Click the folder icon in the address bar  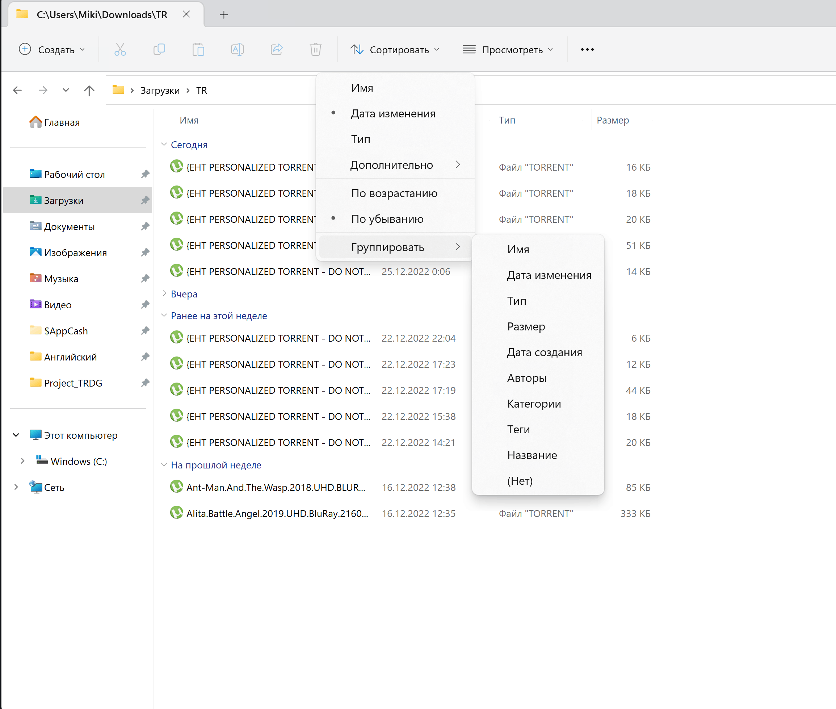pos(118,89)
